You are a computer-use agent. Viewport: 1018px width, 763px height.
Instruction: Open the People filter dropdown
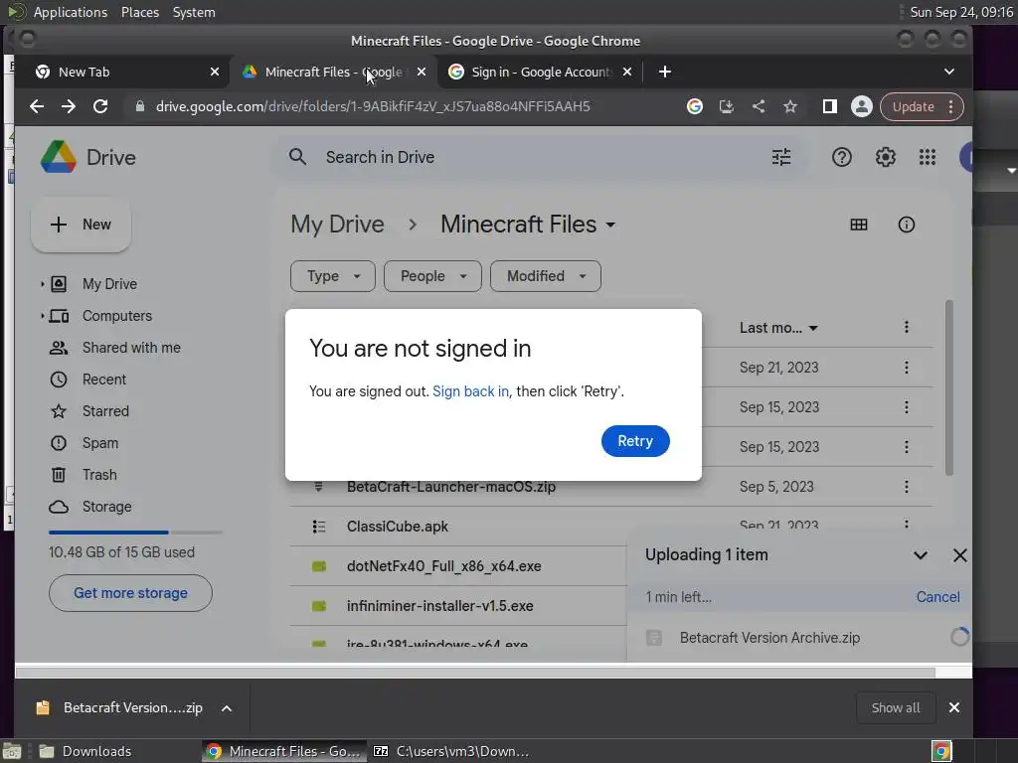pyautogui.click(x=432, y=276)
